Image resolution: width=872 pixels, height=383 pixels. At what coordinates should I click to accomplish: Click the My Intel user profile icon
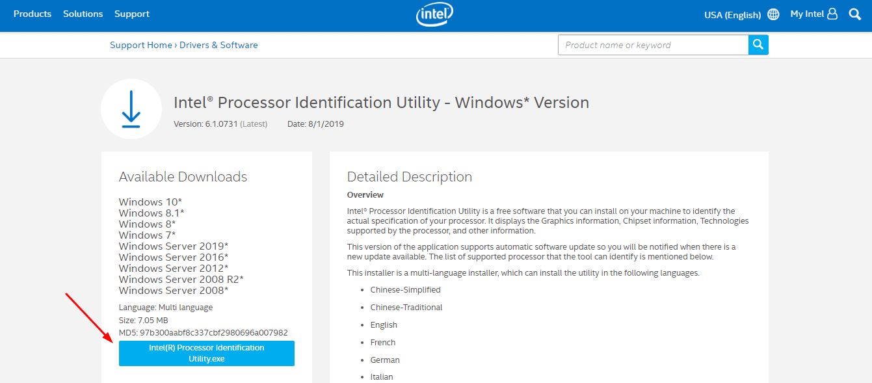[x=832, y=14]
